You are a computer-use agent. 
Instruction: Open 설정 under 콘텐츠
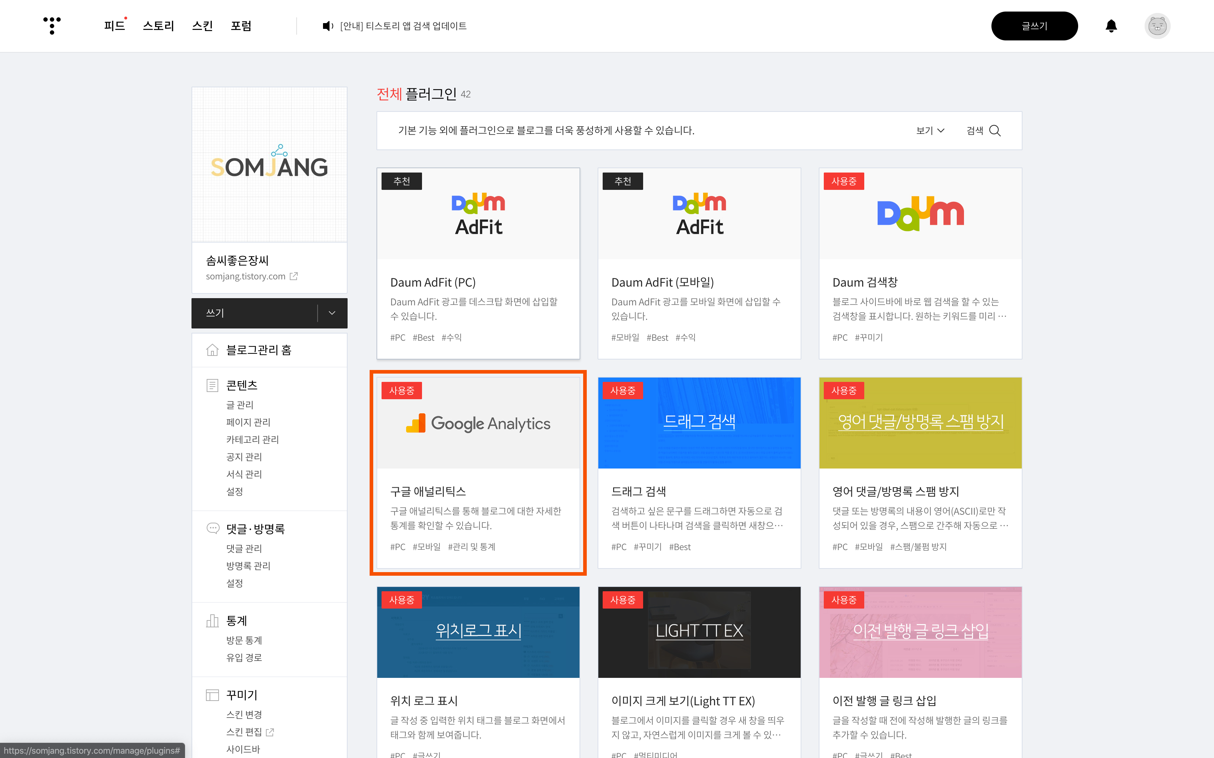pos(234,491)
